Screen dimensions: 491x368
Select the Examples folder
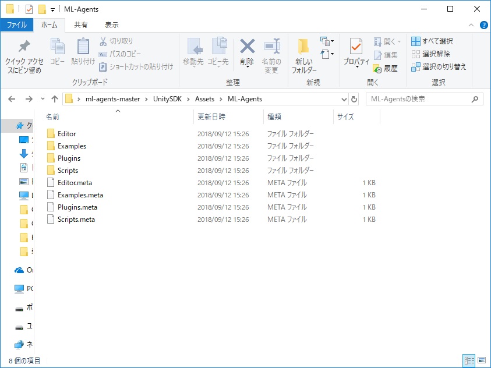72,146
